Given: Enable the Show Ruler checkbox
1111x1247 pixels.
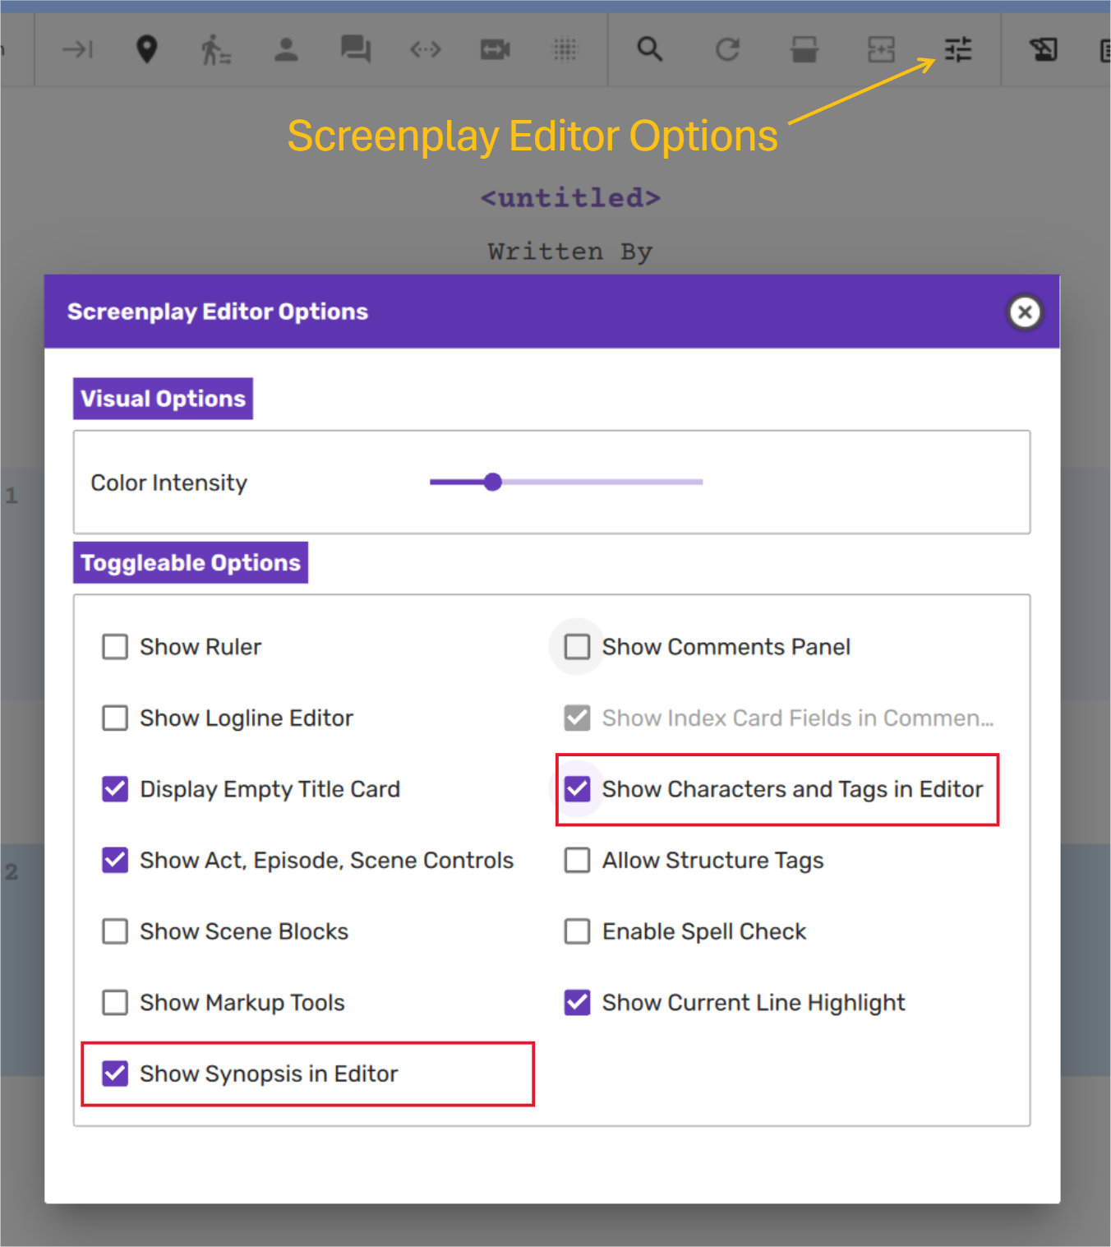Looking at the screenshot, I should [x=115, y=647].
